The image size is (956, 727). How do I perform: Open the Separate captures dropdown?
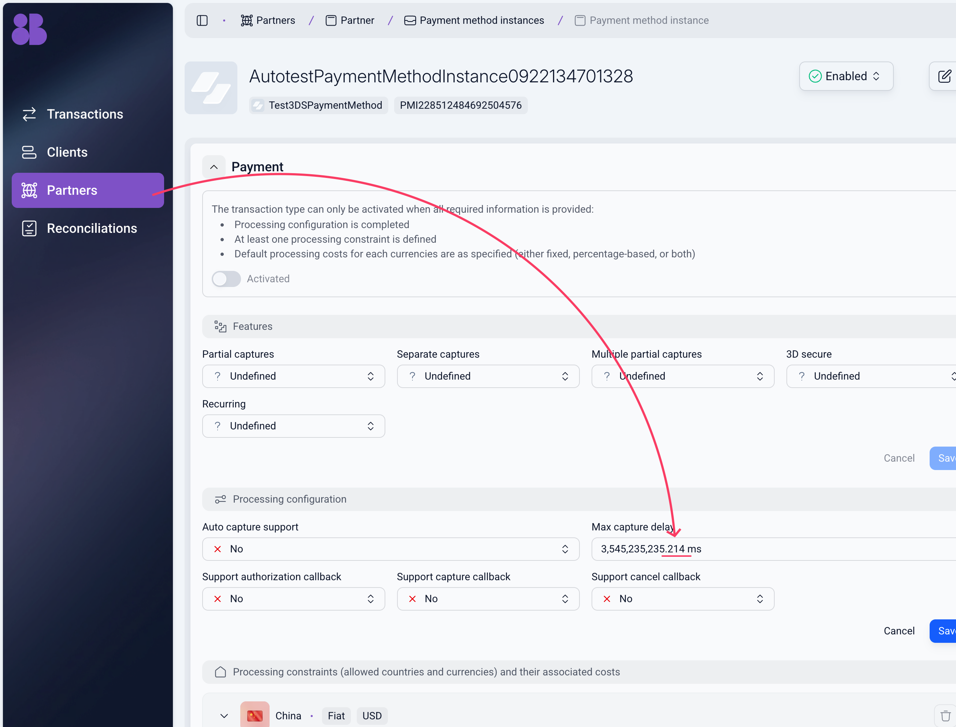click(488, 376)
